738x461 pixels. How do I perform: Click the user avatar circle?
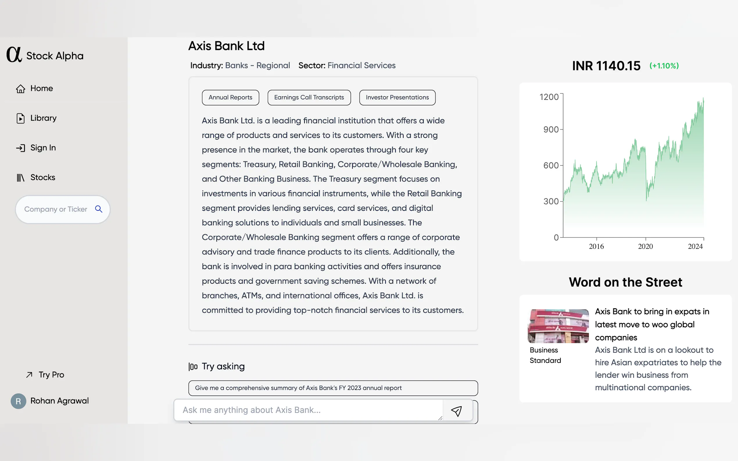pos(18,401)
